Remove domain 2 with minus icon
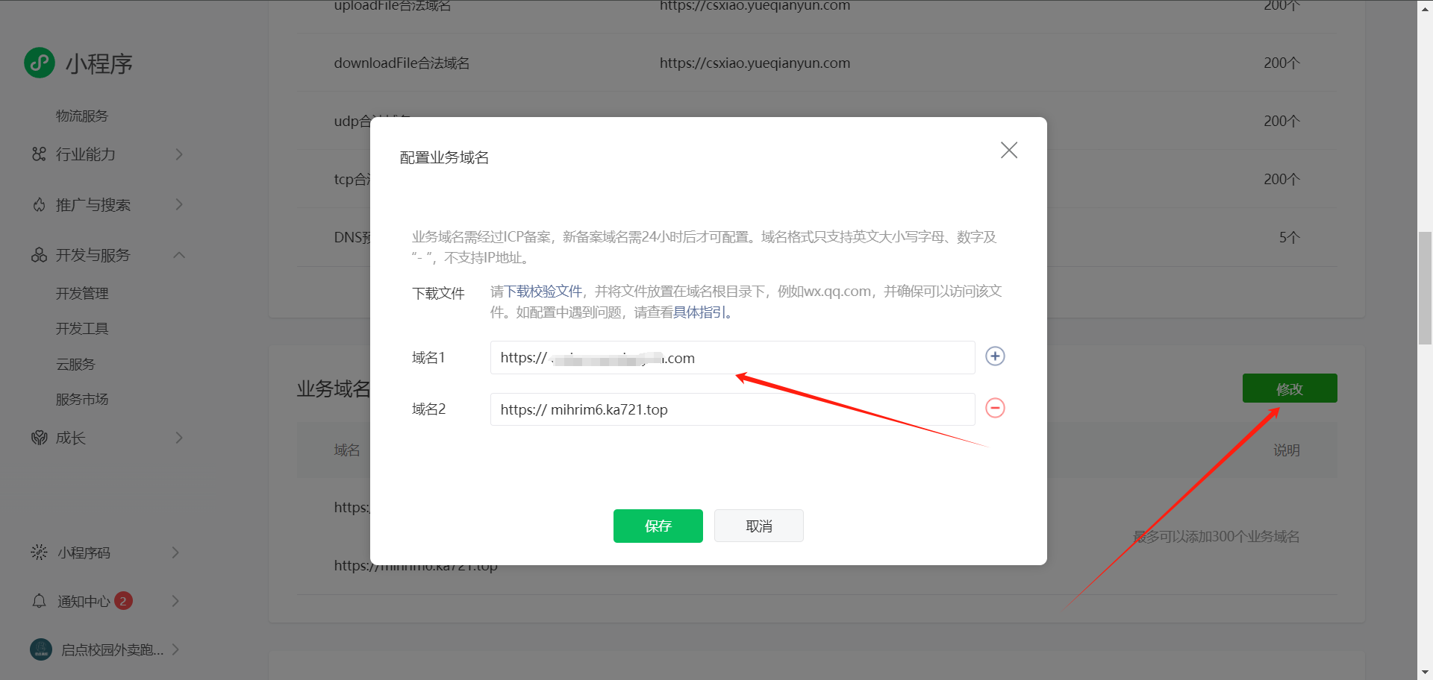Screen dimensions: 1433x680 [x=995, y=408]
